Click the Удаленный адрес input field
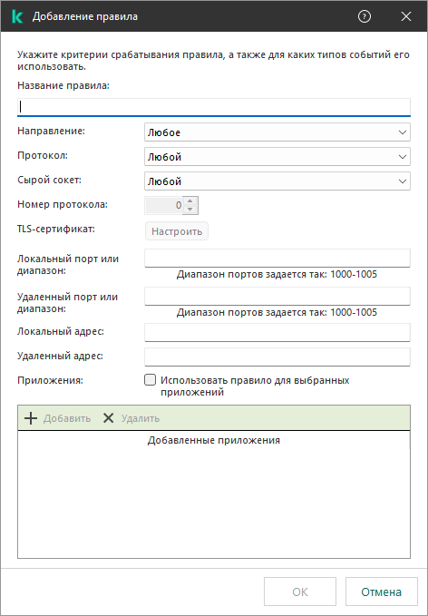 tap(277, 357)
